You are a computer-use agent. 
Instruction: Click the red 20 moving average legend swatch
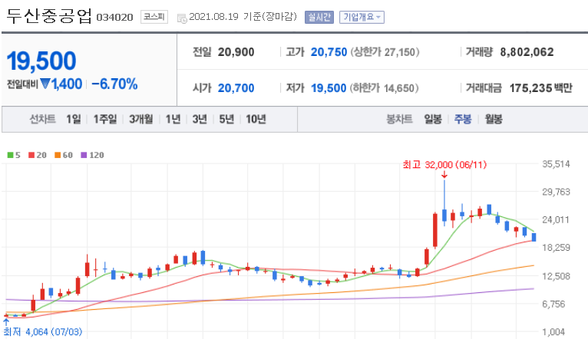tap(31, 155)
